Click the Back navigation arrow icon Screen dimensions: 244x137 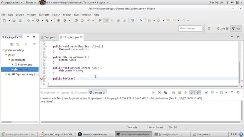click(x=174, y=20)
